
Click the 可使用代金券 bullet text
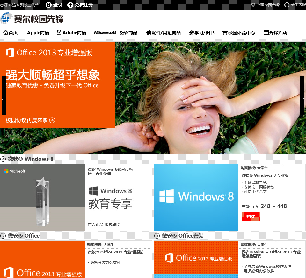click(x=255, y=192)
